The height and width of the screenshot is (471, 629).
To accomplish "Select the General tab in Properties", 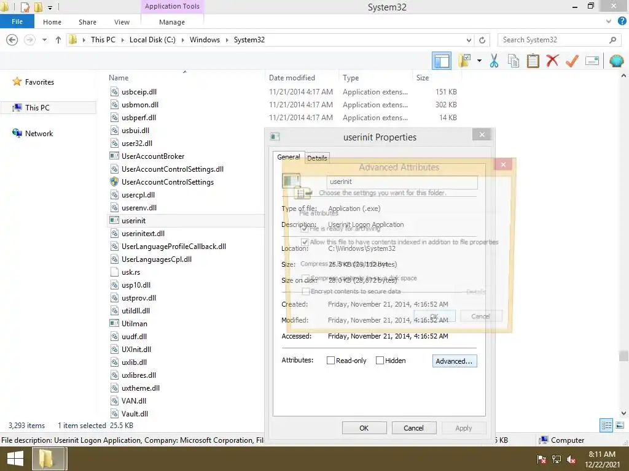I will pyautogui.click(x=289, y=157).
